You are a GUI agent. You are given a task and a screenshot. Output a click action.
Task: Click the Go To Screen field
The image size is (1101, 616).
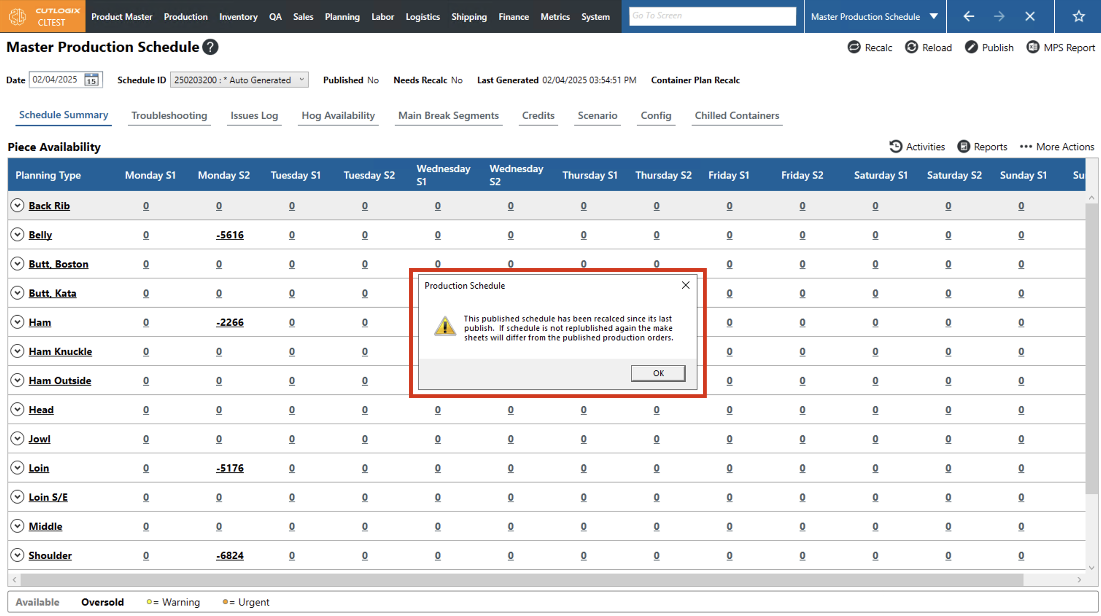pos(712,16)
